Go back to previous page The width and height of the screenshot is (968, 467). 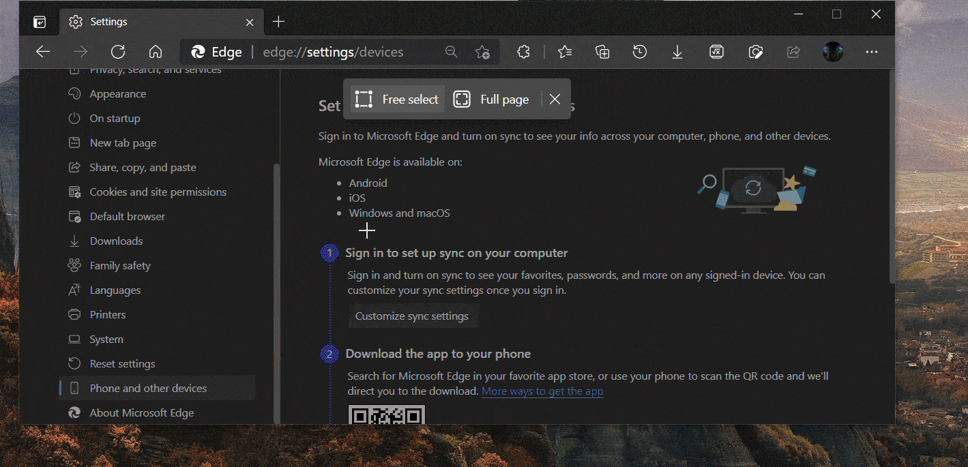pos(43,52)
